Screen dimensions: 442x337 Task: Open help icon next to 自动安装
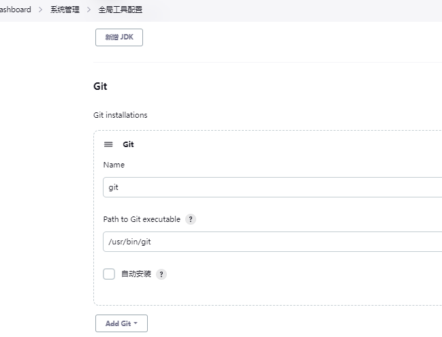pos(161,274)
